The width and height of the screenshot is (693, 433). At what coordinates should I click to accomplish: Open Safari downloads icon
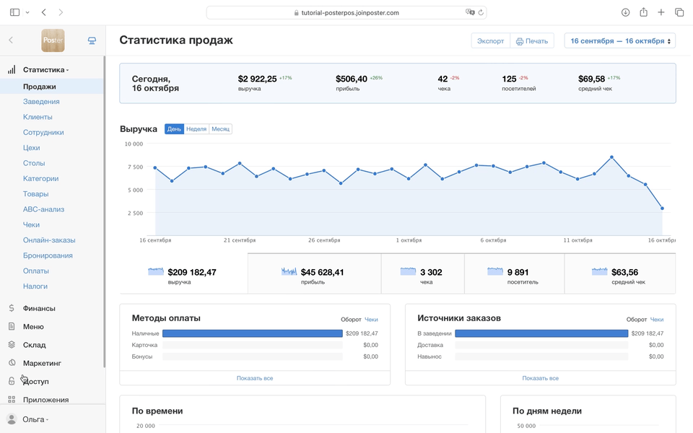click(625, 12)
